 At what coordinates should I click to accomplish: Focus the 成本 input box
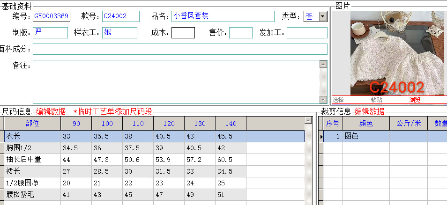tap(183, 33)
